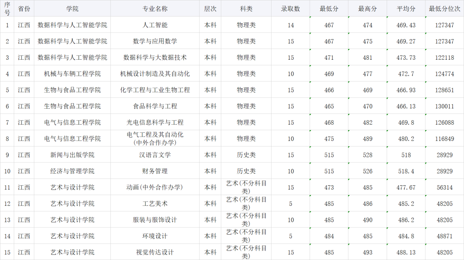Click rank value 130011
Image resolution: width=464 pixels, height=260 pixels.
coord(445,106)
